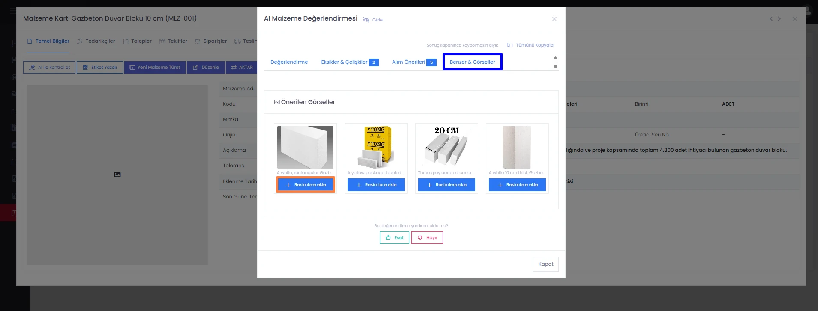The image size is (818, 311).
Task: Open the Alım Önerileri tab
Action: click(414, 62)
